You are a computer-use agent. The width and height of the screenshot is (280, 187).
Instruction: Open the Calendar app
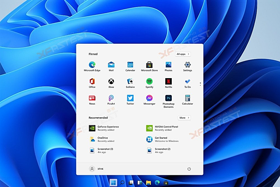(130, 67)
